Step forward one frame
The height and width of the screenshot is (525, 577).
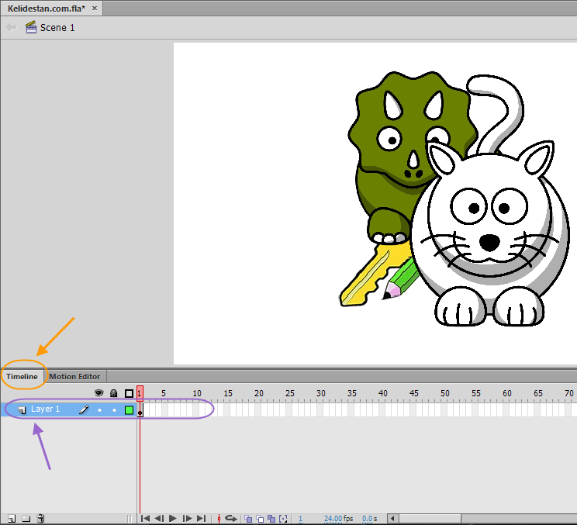coord(187,518)
